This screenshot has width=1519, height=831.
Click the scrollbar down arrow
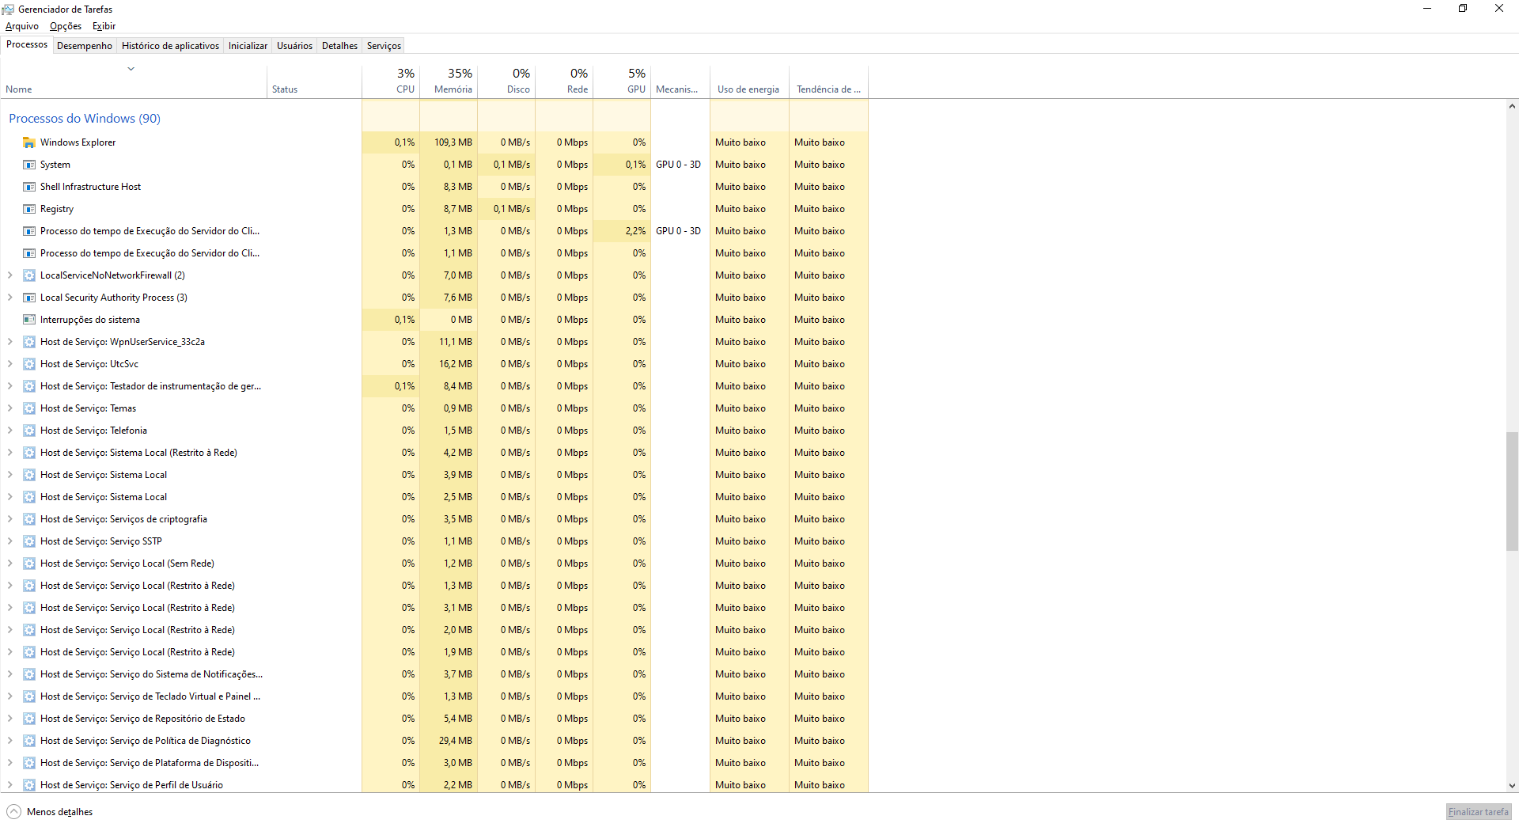pos(1512,786)
